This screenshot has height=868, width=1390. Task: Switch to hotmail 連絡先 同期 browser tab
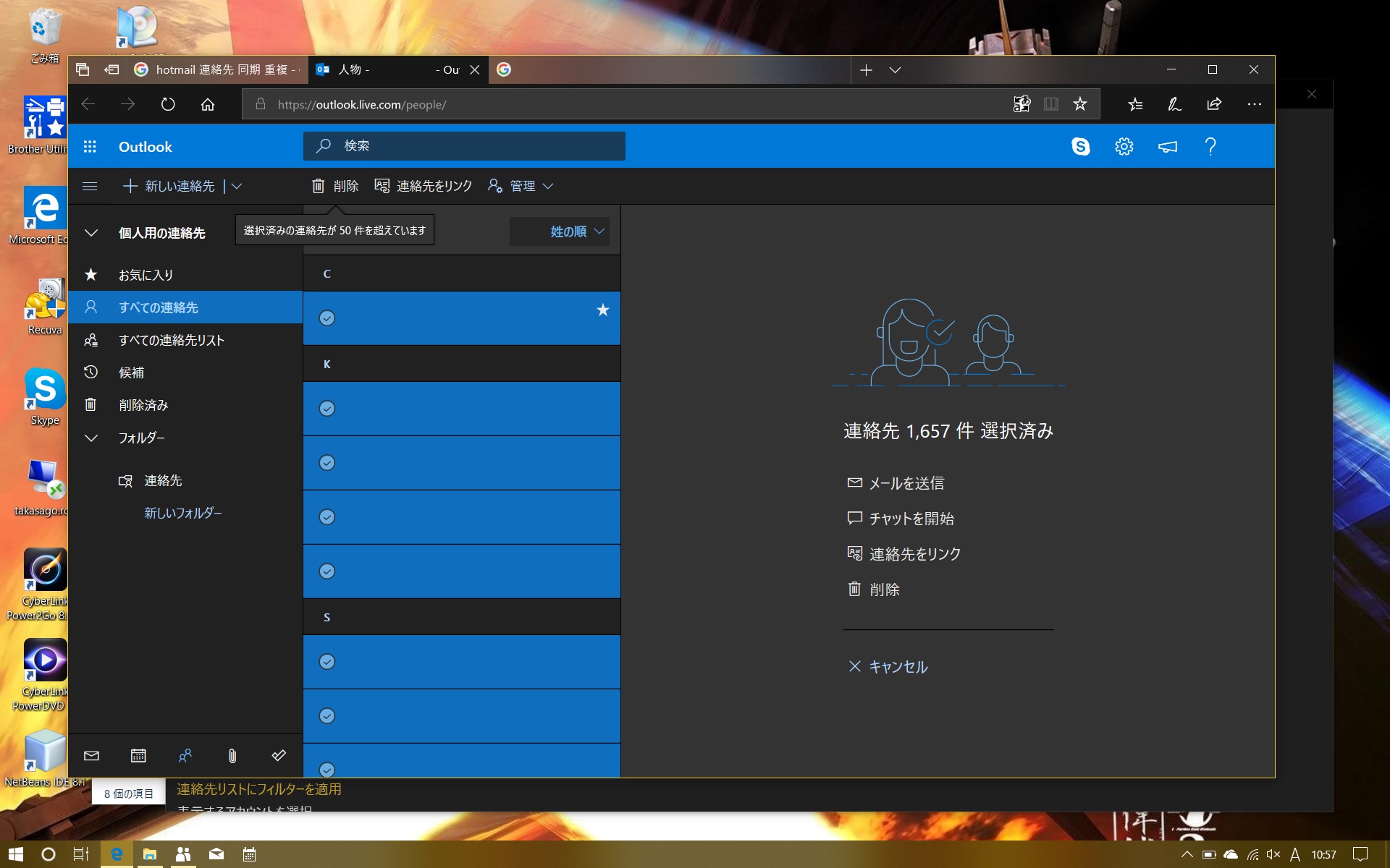217,69
